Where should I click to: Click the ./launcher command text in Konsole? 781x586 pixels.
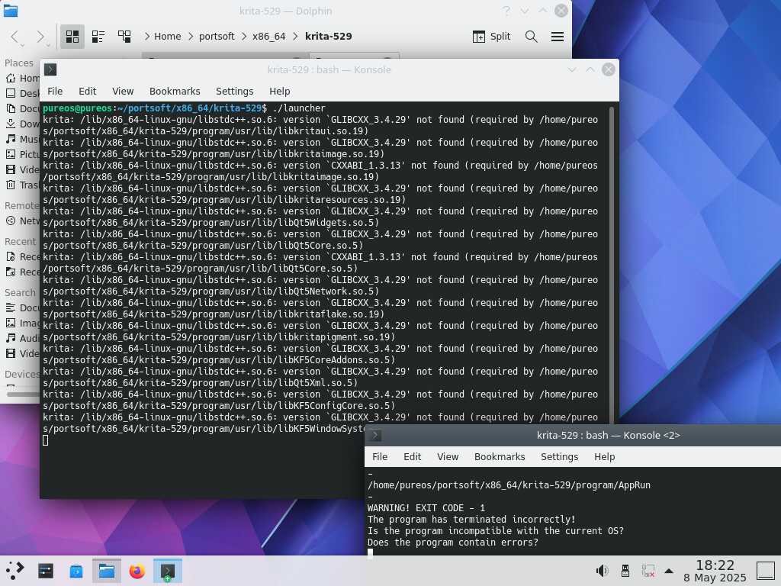[299, 108]
